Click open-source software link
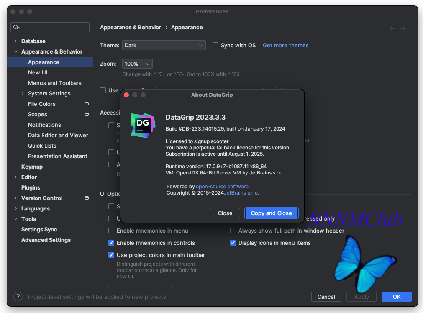The height and width of the screenshot is (313, 423). click(x=222, y=187)
